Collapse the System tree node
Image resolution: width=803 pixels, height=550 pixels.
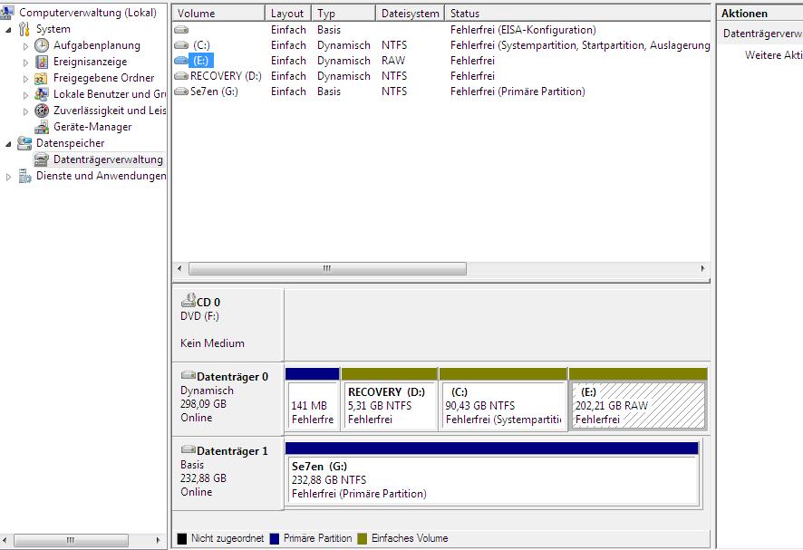[8, 30]
